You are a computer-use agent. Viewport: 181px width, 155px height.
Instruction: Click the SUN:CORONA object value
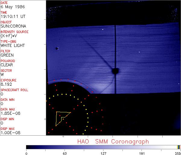pyautogui.click(x=13, y=26)
